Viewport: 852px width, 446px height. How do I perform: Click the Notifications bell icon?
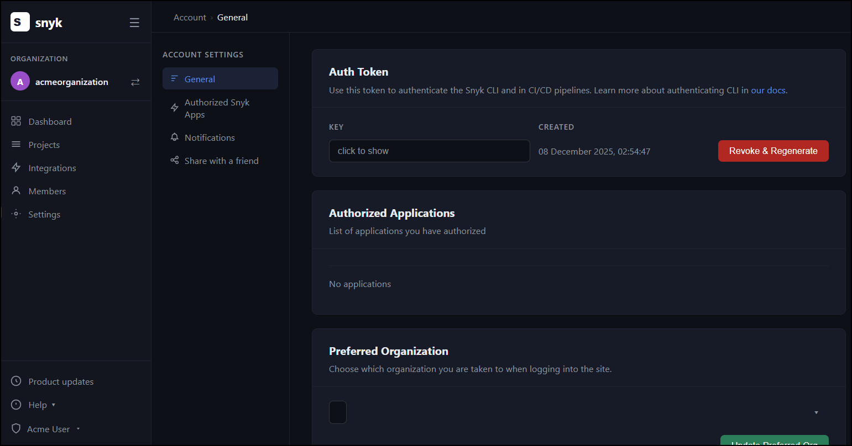[175, 137]
